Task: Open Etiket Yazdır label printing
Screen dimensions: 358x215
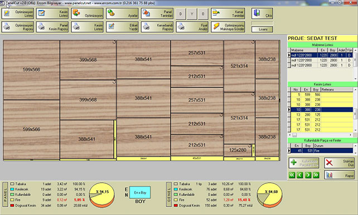Action: (122, 27)
